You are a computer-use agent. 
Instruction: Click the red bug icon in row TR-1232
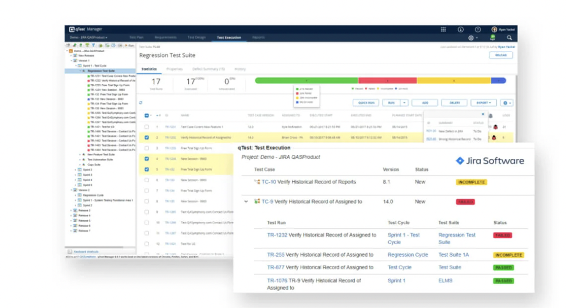tap(494, 138)
